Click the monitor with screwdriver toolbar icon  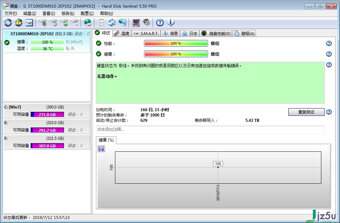coord(136,23)
